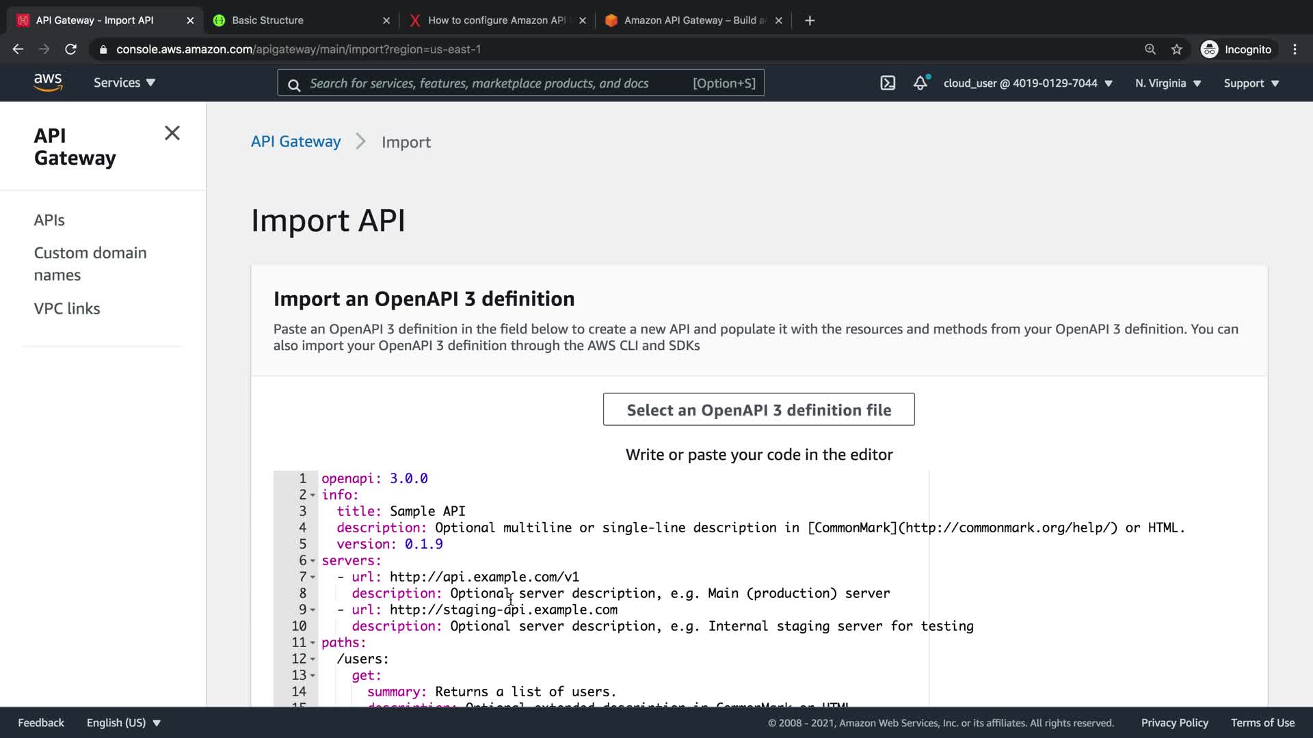Image resolution: width=1313 pixels, height=738 pixels.
Task: Open AWS CloudShell terminal icon
Action: click(x=887, y=83)
